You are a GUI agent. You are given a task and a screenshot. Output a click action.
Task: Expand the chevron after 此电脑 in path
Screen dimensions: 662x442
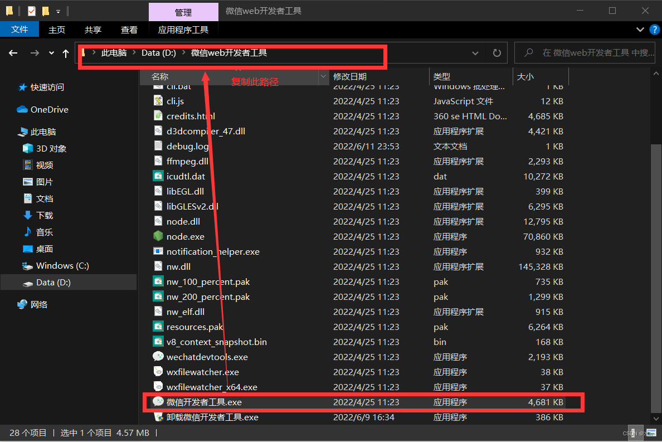134,52
